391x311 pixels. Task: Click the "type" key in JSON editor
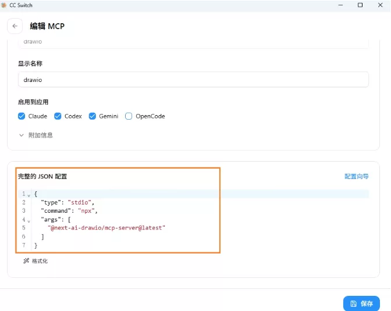click(51, 202)
